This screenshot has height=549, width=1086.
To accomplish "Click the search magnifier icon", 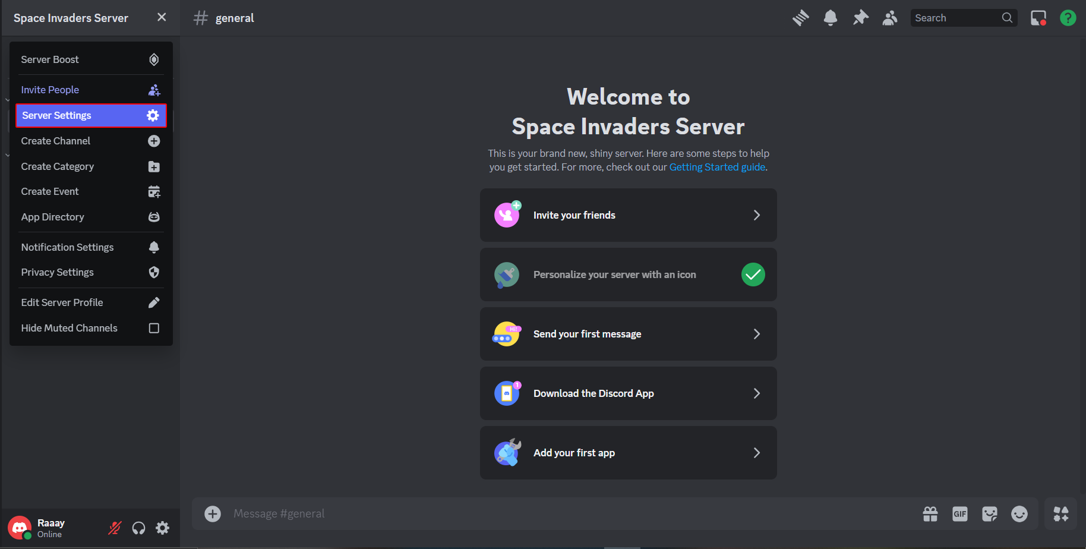I will pos(1007,18).
